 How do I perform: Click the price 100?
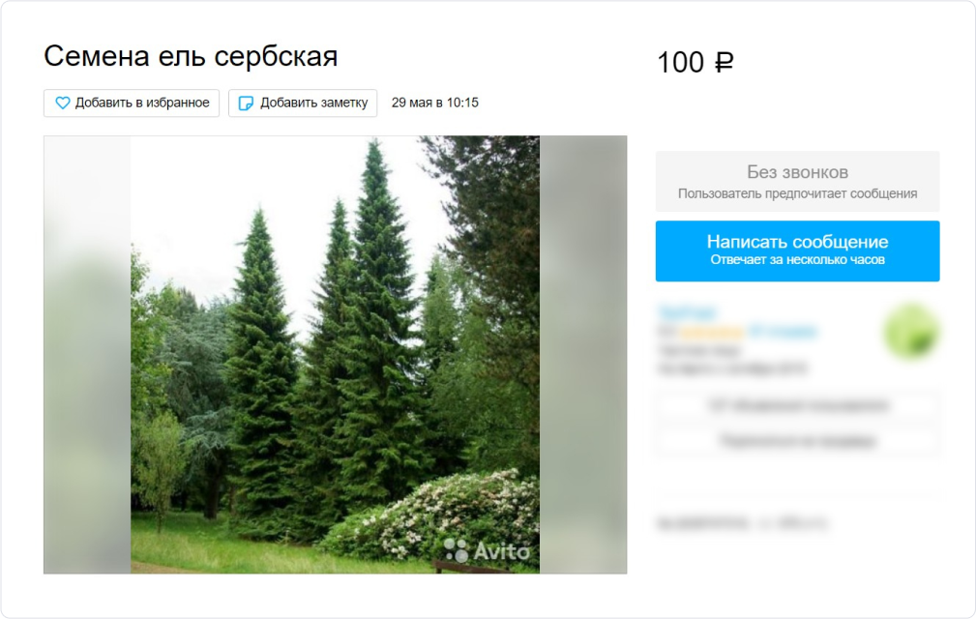coord(681,63)
